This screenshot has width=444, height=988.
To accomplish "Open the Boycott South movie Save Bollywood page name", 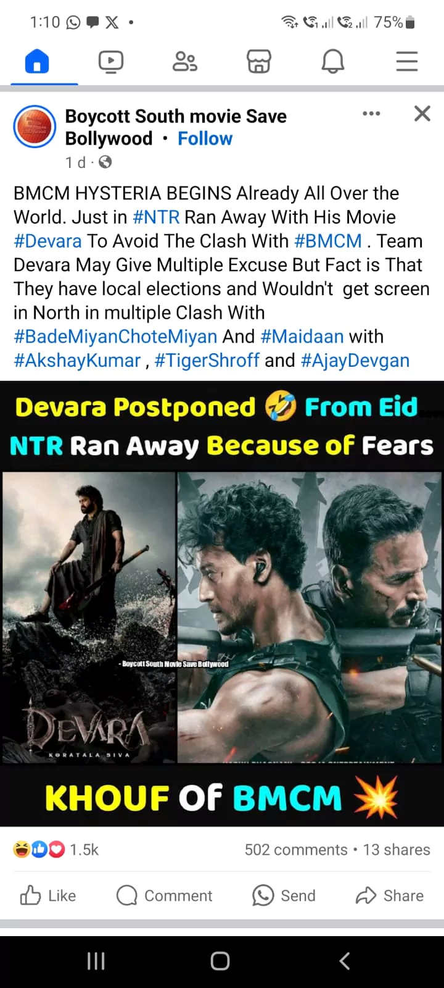I will 176,127.
